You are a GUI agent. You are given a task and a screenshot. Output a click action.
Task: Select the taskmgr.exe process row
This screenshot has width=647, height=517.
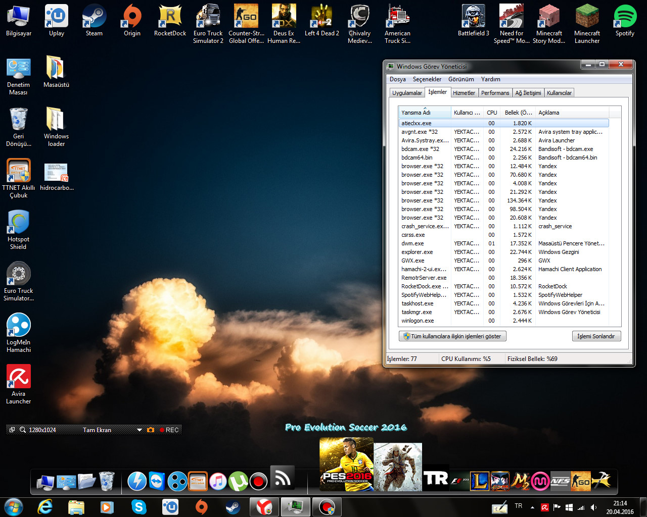point(503,312)
